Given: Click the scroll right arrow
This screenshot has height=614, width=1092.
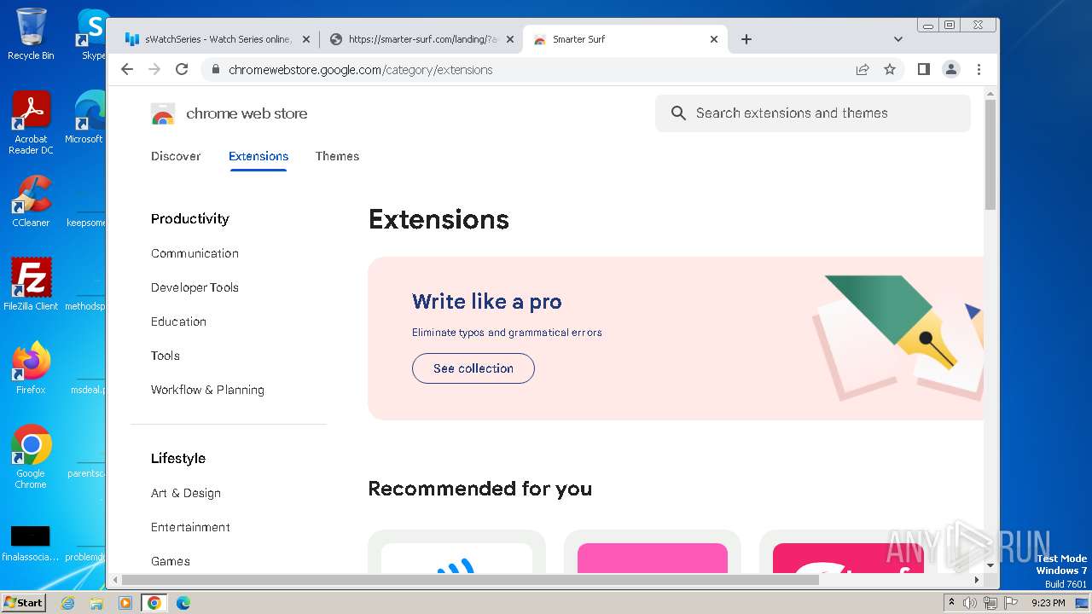Looking at the screenshot, I should pyautogui.click(x=977, y=580).
